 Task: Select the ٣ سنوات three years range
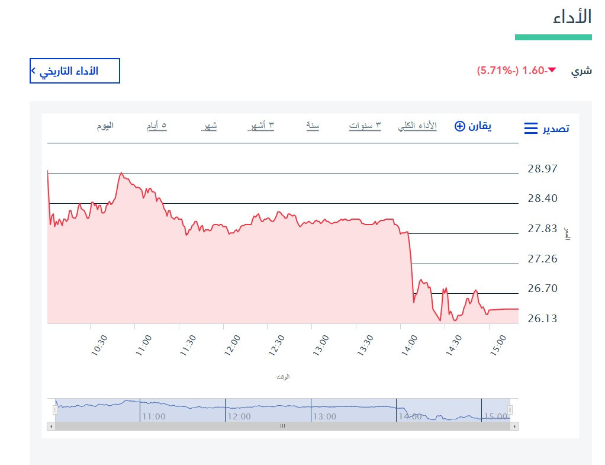click(x=365, y=126)
